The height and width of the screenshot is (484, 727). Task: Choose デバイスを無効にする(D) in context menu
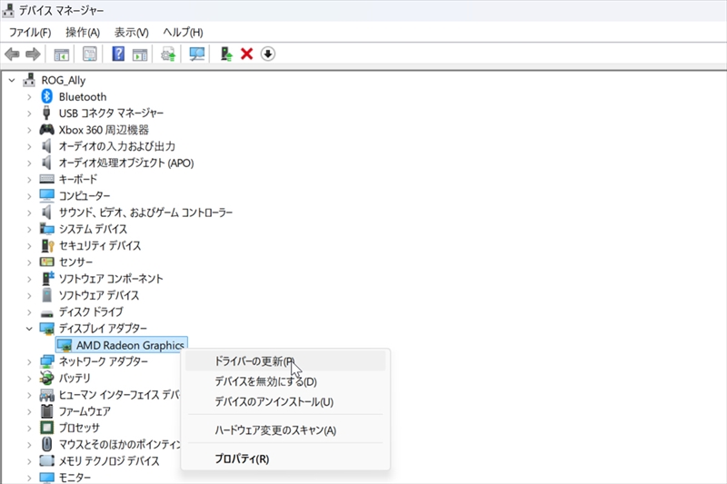285,381
